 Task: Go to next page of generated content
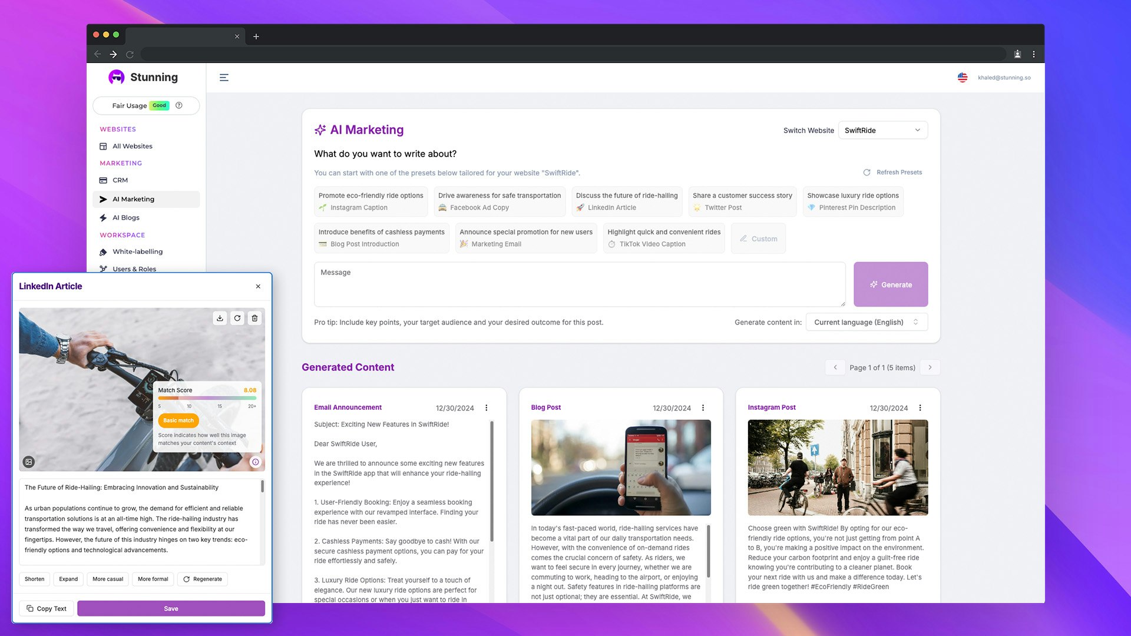click(930, 367)
